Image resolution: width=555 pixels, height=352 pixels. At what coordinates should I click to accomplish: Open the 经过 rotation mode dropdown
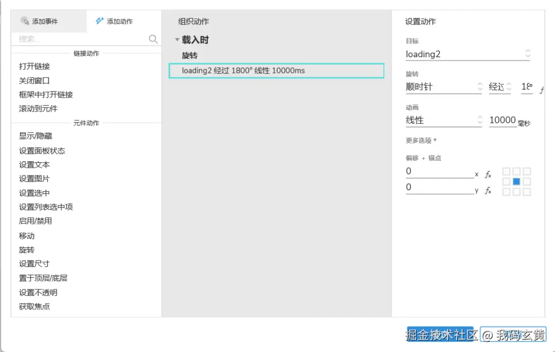coord(500,87)
